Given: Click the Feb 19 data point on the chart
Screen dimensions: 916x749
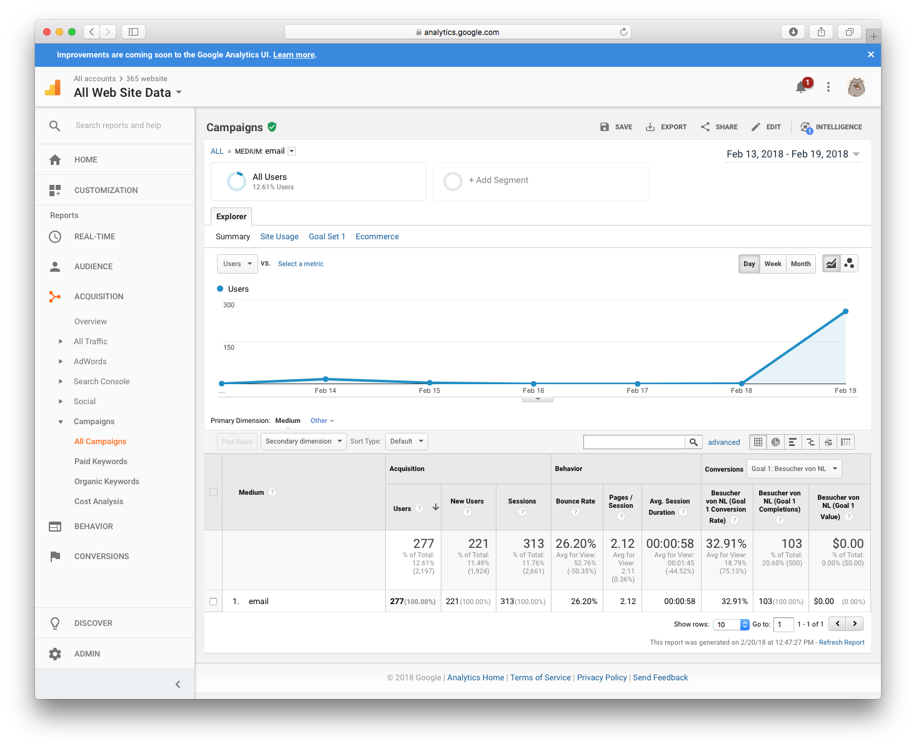Looking at the screenshot, I should pyautogui.click(x=845, y=311).
